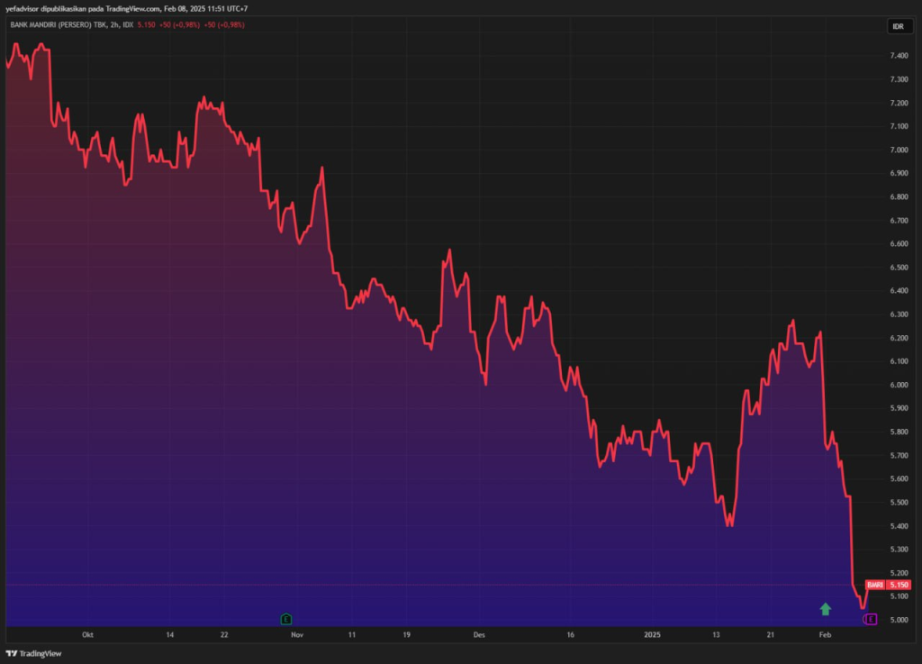Click the 5.000 level on price axis
Viewport: 922px width, 664px height.
899,620
